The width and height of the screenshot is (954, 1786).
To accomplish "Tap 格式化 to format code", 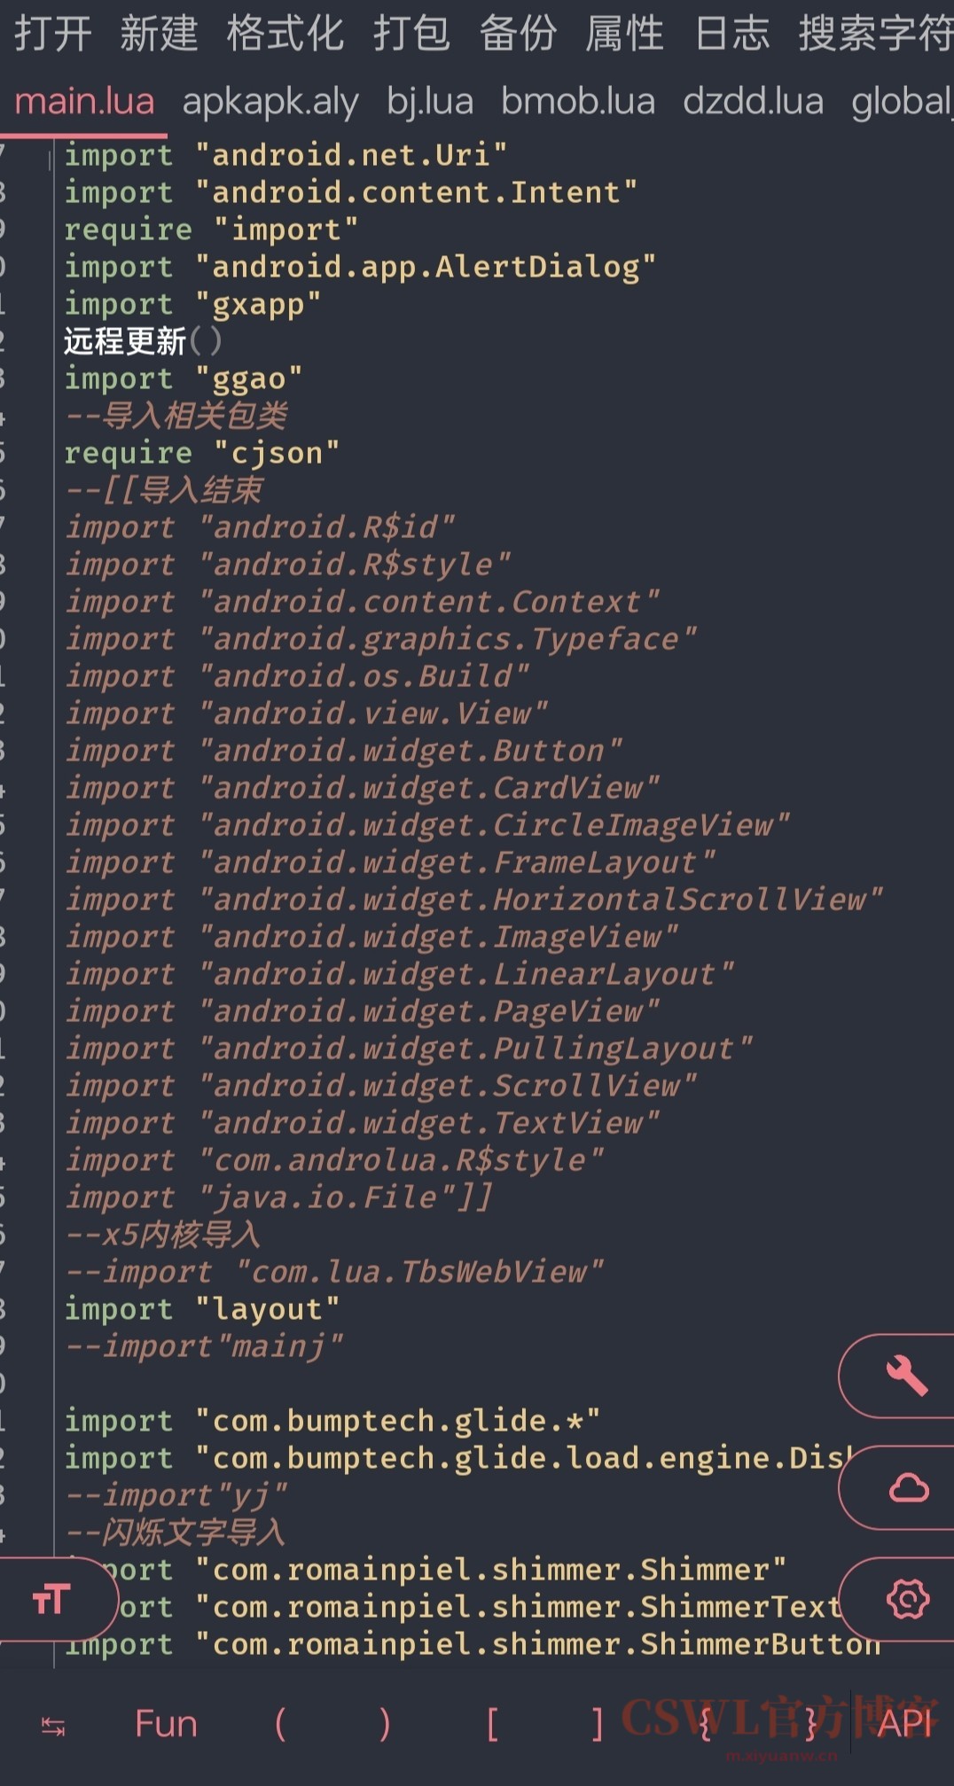I will coord(285,34).
